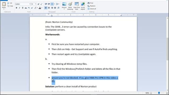Click the scroll down arrow
169x95 pixels.
pyautogui.click(x=167, y=90)
